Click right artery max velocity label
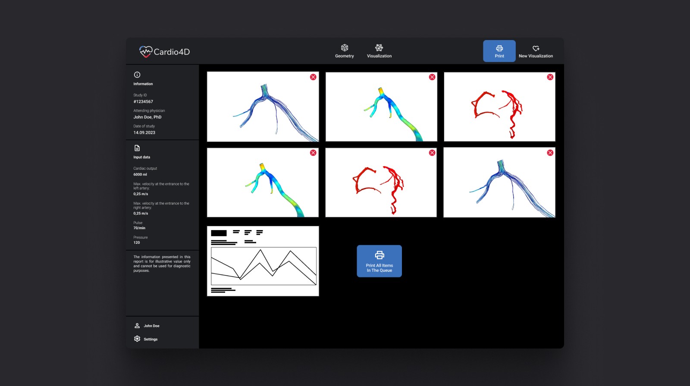Screen dimensions: 690x386 click(161, 205)
